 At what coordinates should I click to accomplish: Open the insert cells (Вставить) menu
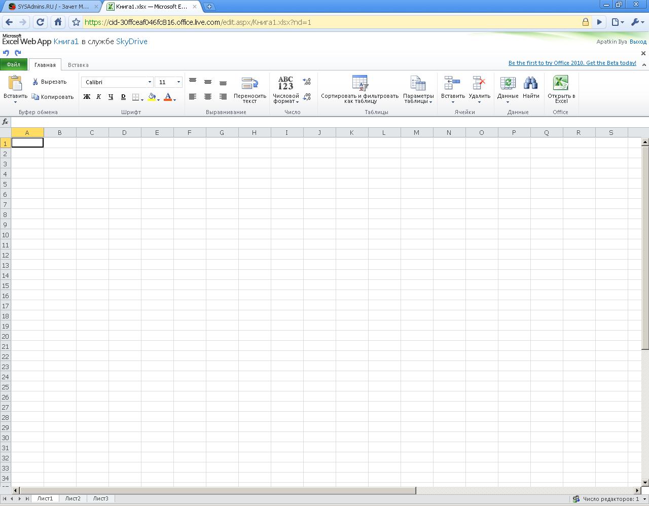click(x=453, y=90)
